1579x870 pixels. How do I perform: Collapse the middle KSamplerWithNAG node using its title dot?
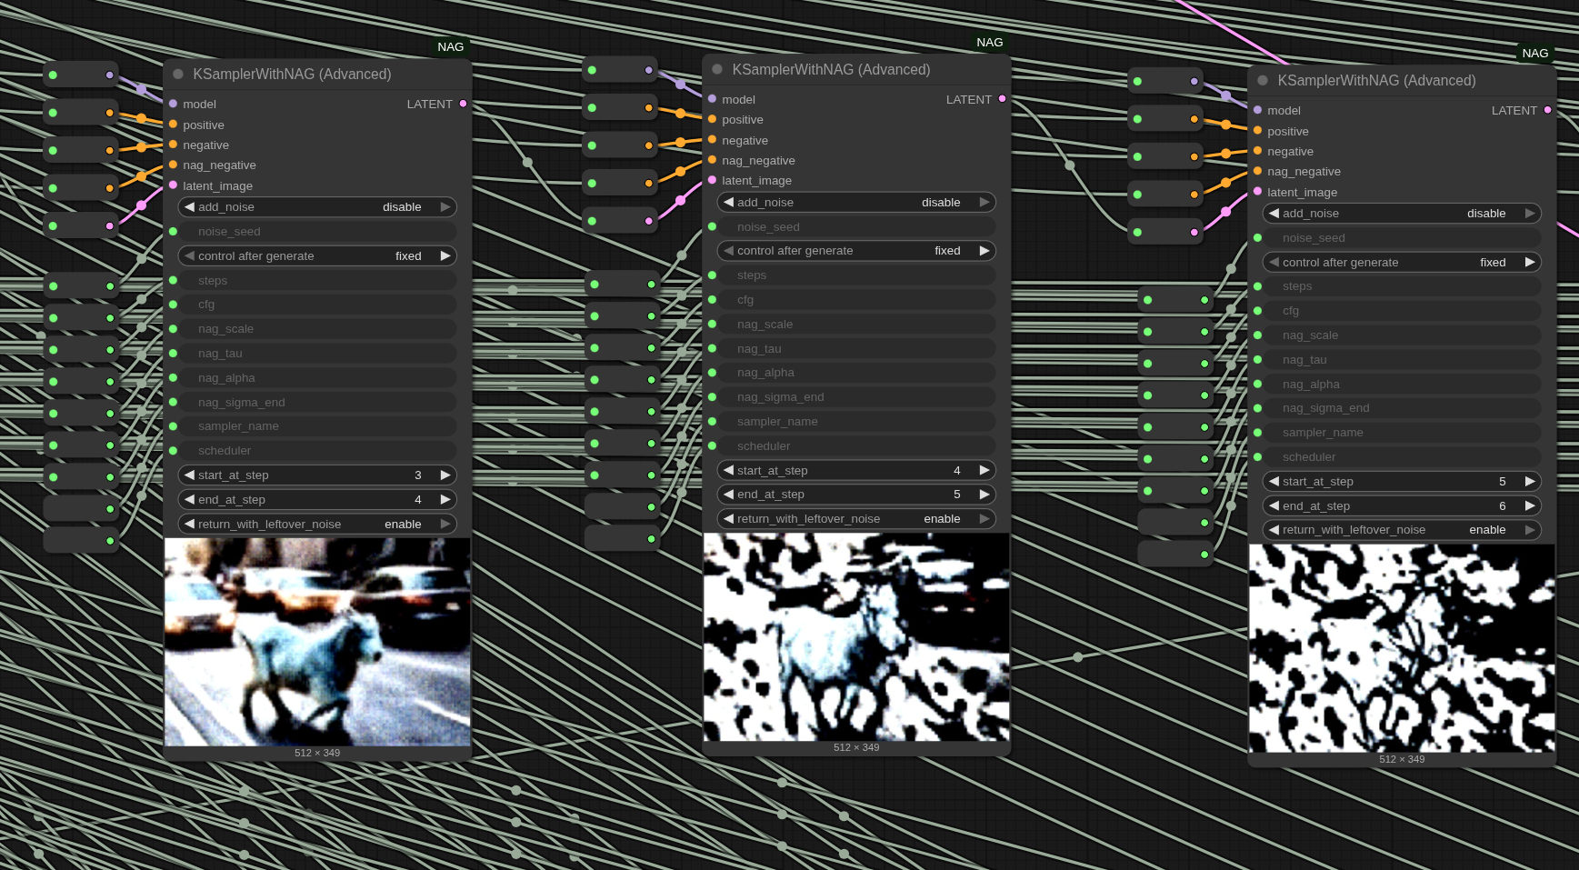pyautogui.click(x=717, y=69)
